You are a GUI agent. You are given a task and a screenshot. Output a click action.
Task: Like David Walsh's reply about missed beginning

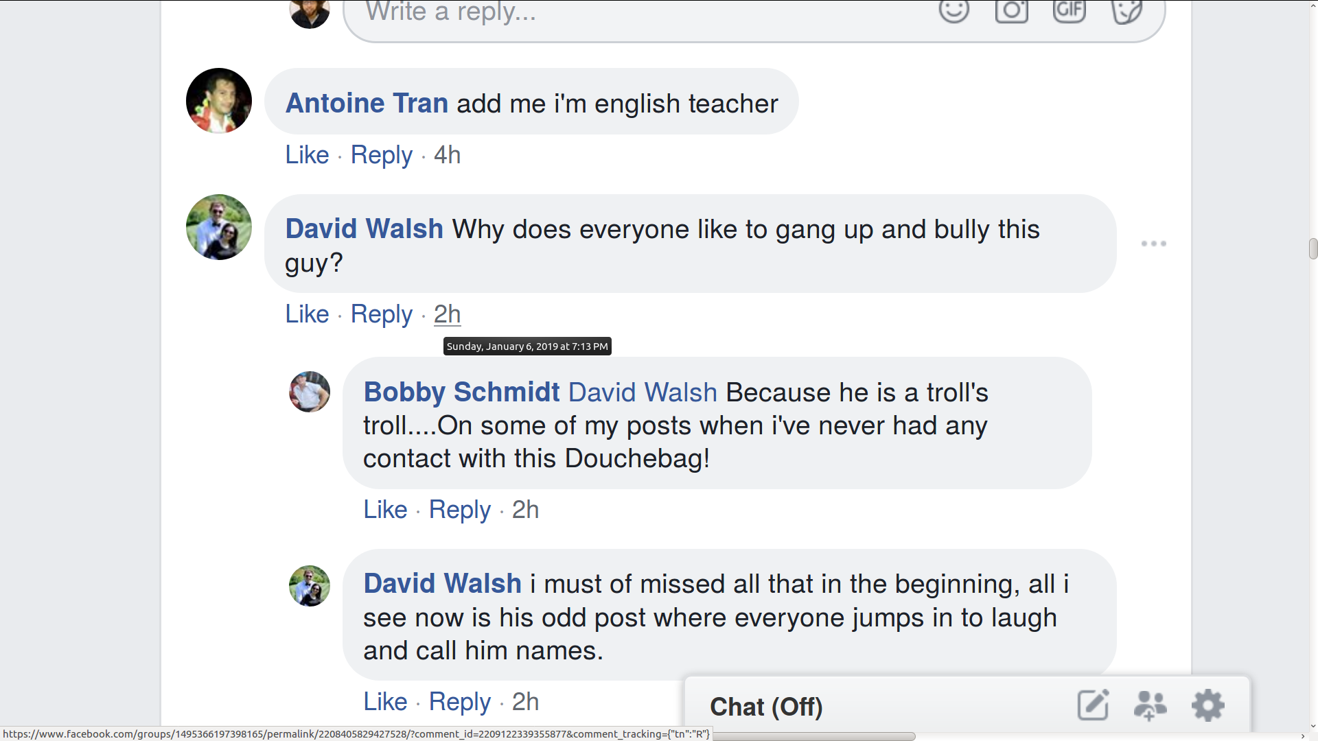(385, 702)
